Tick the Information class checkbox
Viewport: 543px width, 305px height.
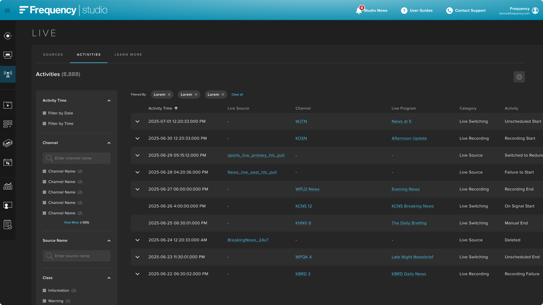coord(44,291)
